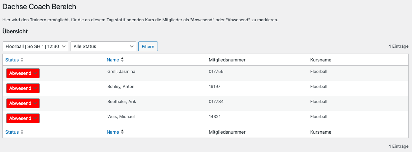Screen dimensions: 412x152
Task: Click the Mitgliedsnummer column header
Action: [x=227, y=60]
